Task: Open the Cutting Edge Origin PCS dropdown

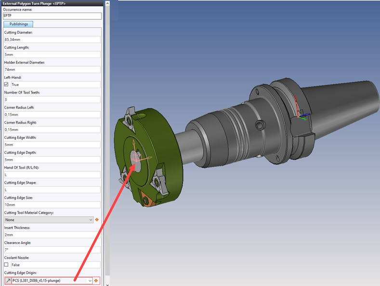Action: [x=52, y=281]
